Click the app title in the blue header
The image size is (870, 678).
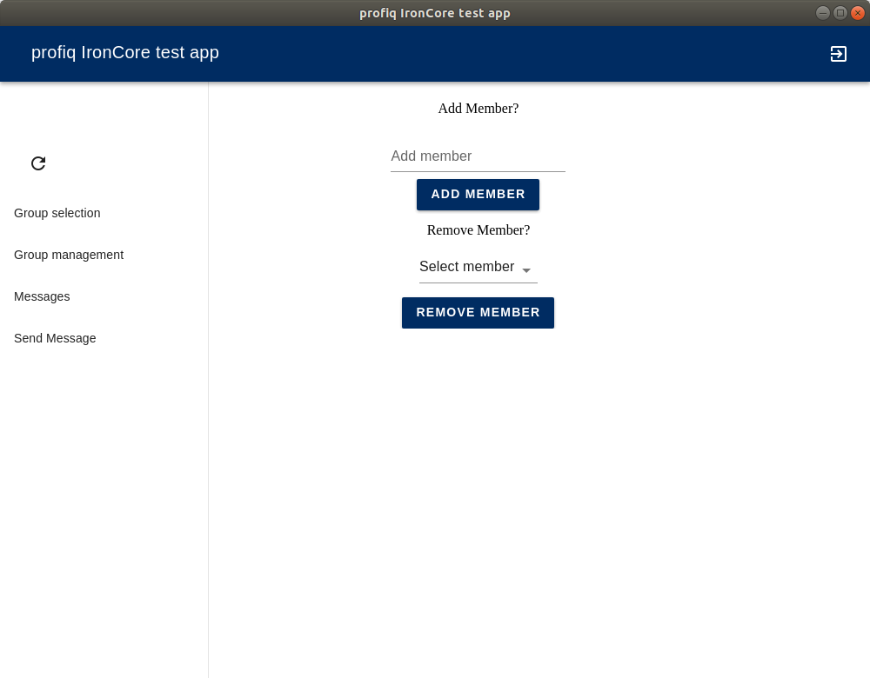click(x=124, y=52)
